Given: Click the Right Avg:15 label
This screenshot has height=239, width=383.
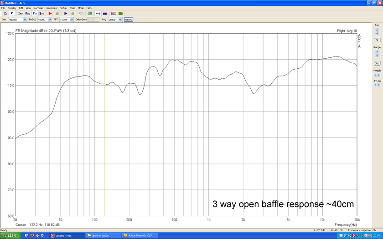Looking at the screenshot, I should coord(347,31).
